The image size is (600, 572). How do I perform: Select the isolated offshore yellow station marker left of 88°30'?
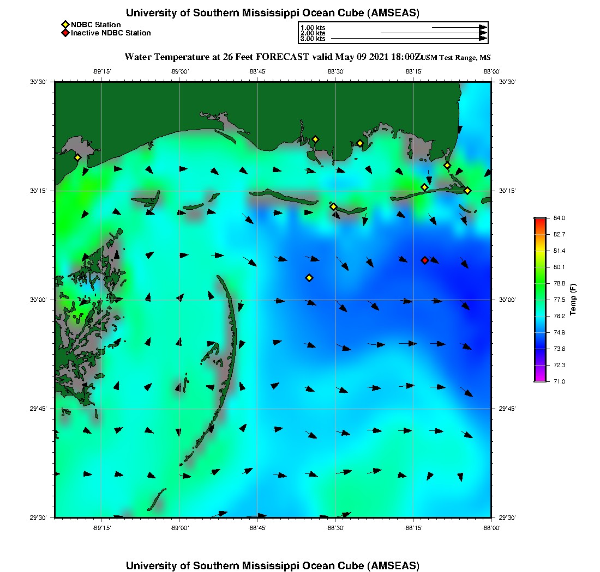pos(309,278)
